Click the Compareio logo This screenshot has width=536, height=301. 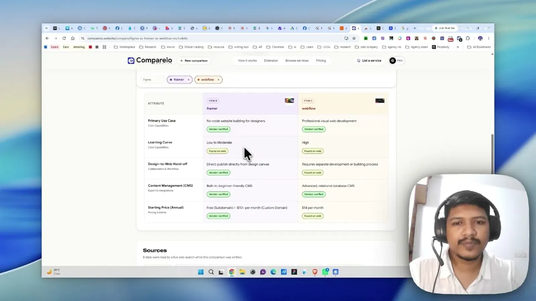(x=150, y=61)
